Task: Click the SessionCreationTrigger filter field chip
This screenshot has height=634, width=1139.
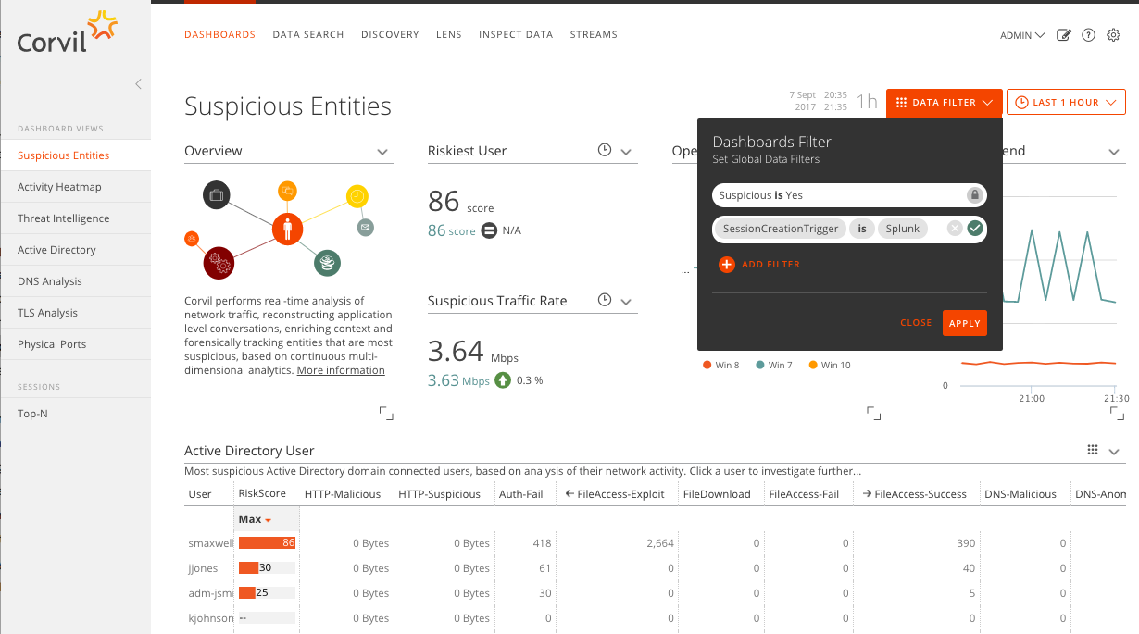Action: [x=781, y=229]
